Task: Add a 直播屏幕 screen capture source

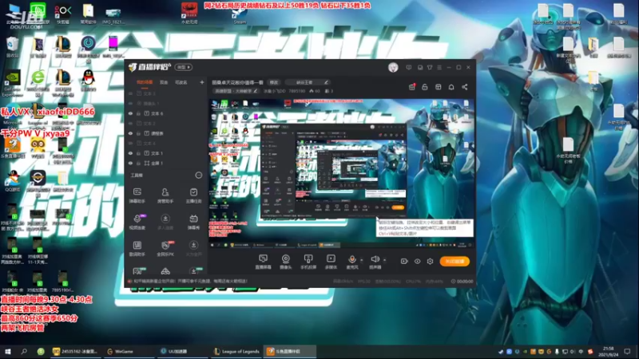Action: tap(263, 262)
